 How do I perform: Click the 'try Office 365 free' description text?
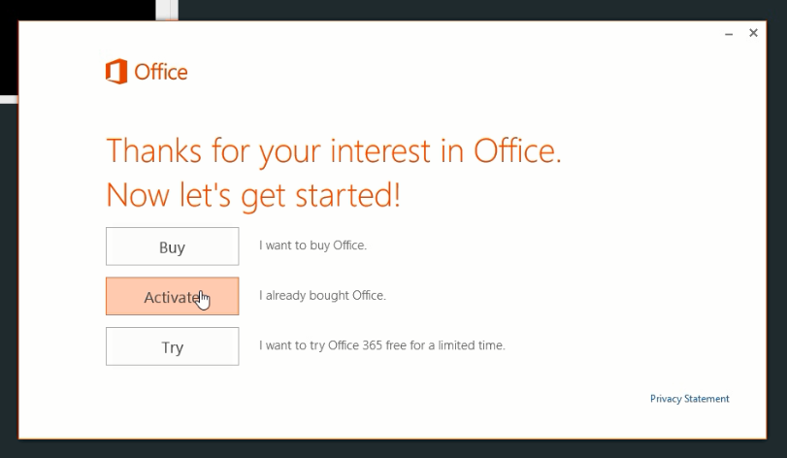[382, 345]
